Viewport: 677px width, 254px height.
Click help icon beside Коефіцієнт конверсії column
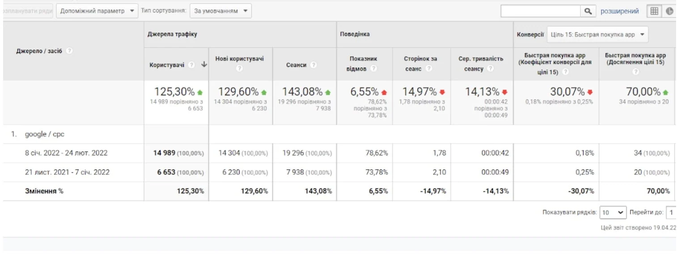tap(566, 72)
